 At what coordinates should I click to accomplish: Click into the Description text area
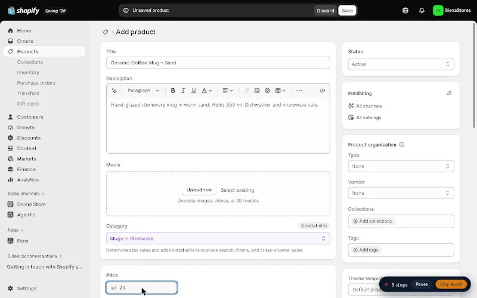coord(218,125)
